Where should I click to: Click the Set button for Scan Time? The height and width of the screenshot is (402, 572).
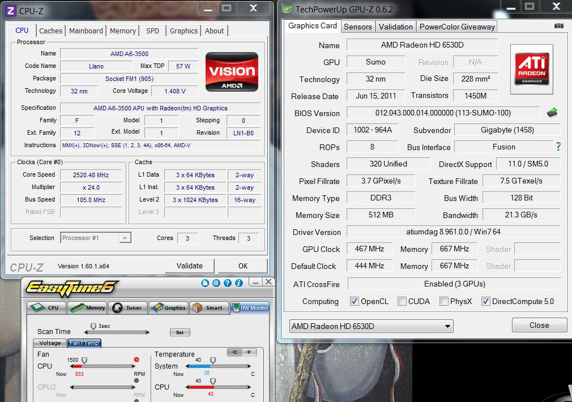[x=180, y=332]
